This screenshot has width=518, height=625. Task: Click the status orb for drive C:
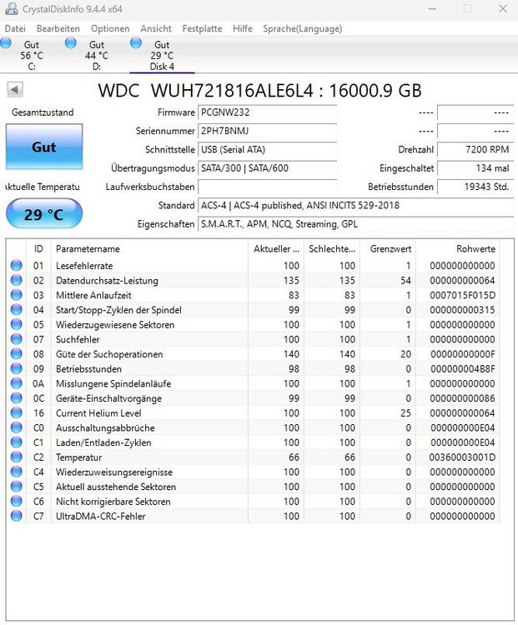[x=6, y=42]
